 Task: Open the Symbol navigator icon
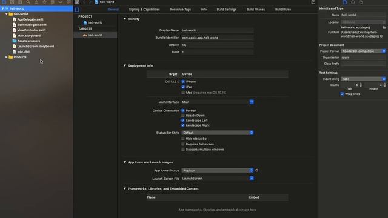point(20,2)
